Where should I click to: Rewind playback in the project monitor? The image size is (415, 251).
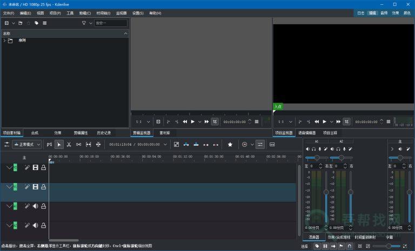316,121
